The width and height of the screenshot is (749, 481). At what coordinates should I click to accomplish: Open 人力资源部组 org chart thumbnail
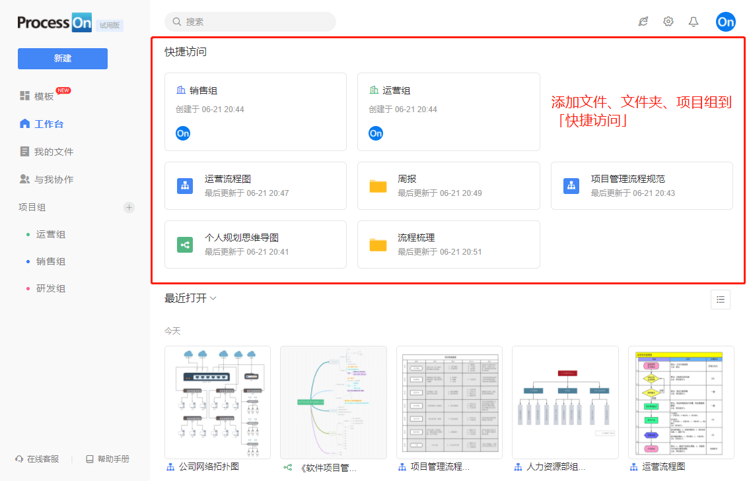tap(565, 402)
